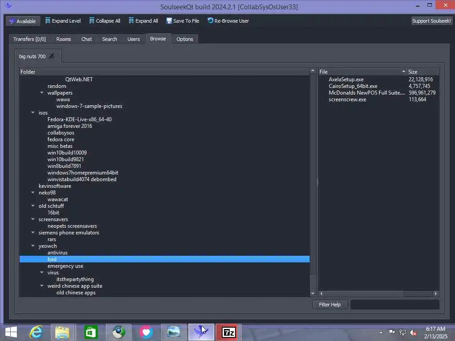Screen dimensions: 455x341
Task: Select CairoSetup_64bit.exe file
Action: pyautogui.click(x=353, y=86)
